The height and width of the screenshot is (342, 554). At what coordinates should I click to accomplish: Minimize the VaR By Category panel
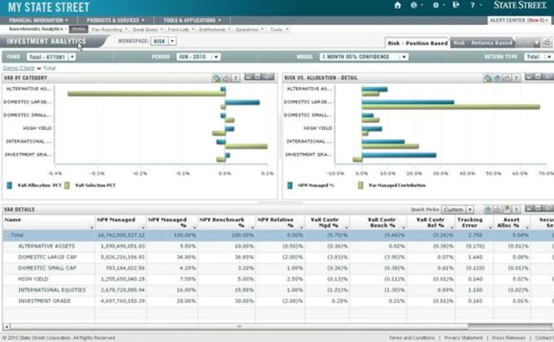[248, 77]
